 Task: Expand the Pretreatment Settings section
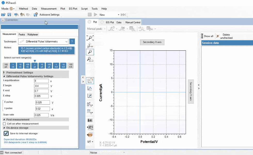(4, 73)
